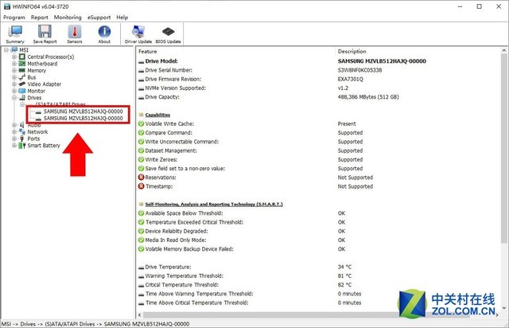This screenshot has width=509, height=328.
Task: Expand the Monitor tree node
Action: click(x=14, y=91)
